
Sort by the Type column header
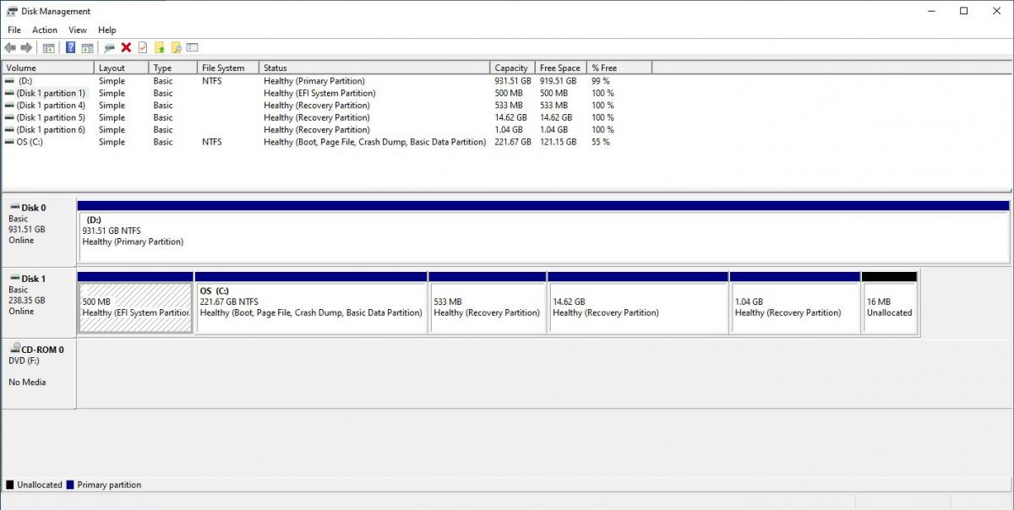173,68
